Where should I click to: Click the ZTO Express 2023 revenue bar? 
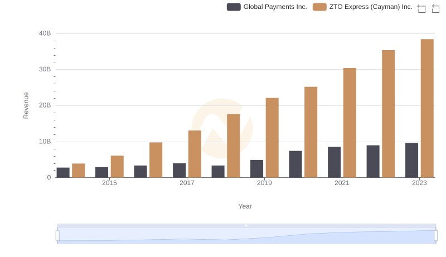427,108
